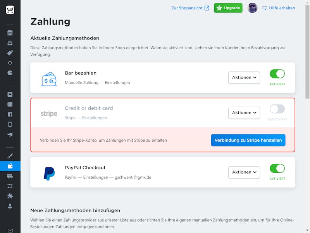Screen dimensions: 310x233
Task: Select the sliders settings menu item
Action: pos(10,186)
